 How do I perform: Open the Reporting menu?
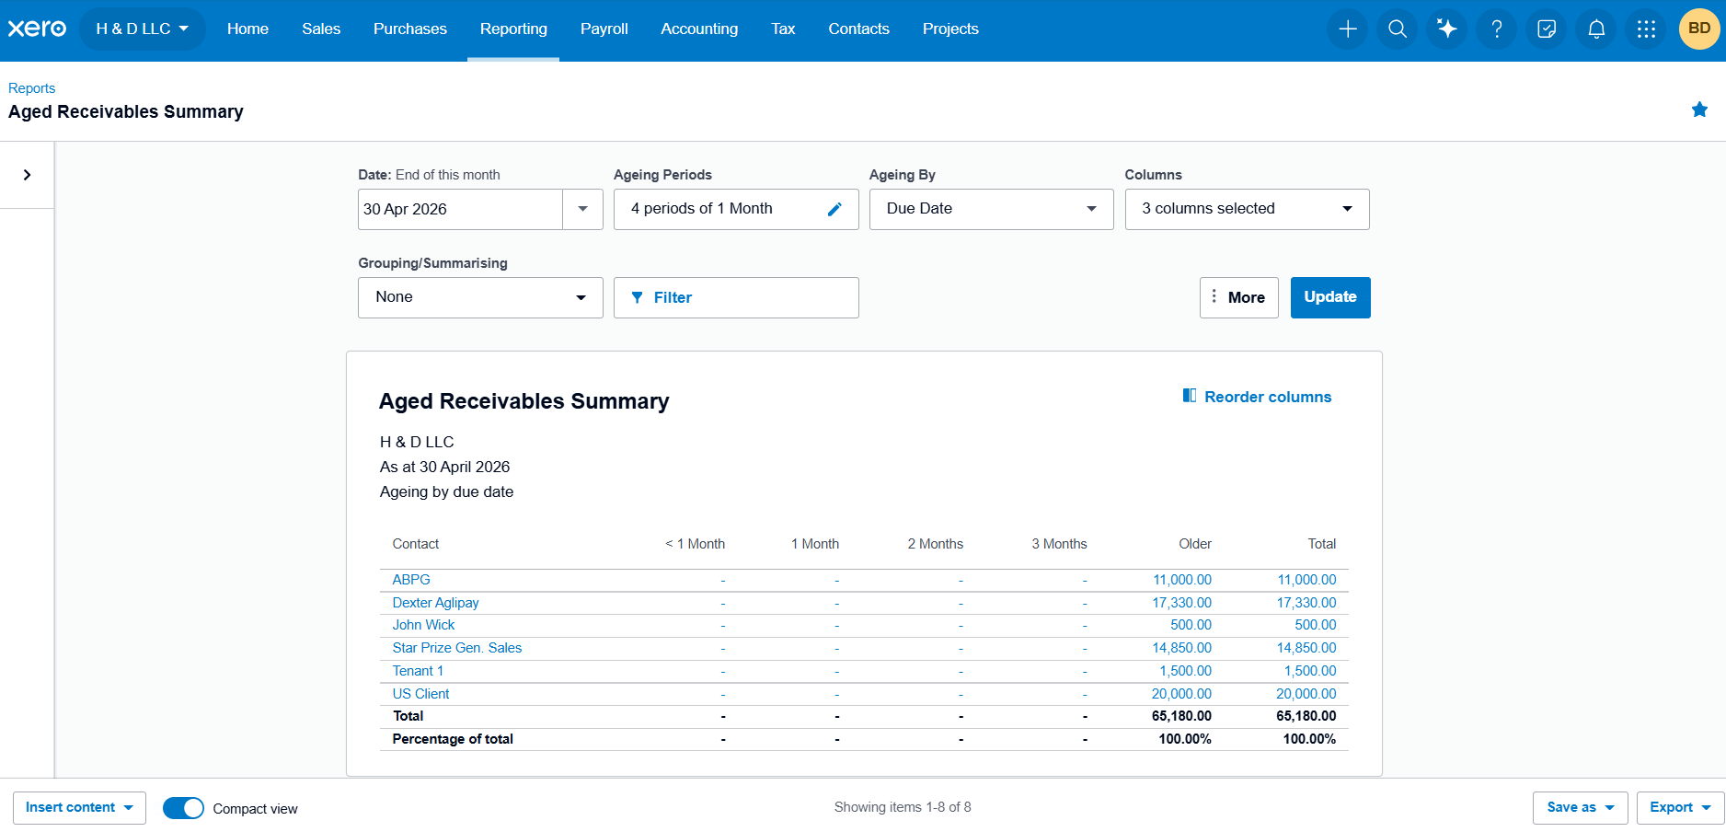point(513,29)
